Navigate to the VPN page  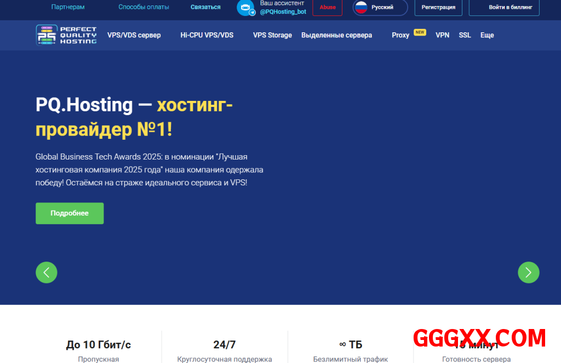[x=442, y=35]
